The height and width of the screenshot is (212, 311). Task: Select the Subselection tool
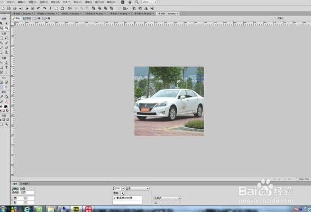click(x=6, y=23)
